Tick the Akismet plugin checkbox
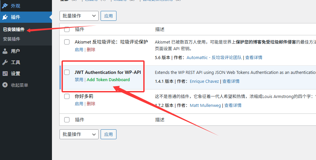This screenshot has height=160, width=316. (x=67, y=42)
